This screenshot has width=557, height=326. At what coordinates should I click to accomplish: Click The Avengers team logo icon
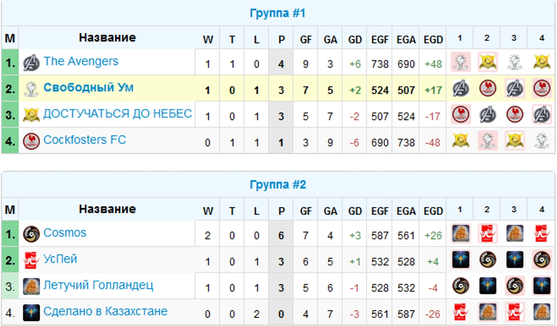point(31,63)
